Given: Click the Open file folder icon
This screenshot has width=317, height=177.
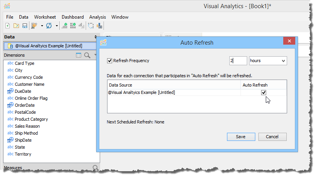Looking at the screenshot, I should (16, 26).
